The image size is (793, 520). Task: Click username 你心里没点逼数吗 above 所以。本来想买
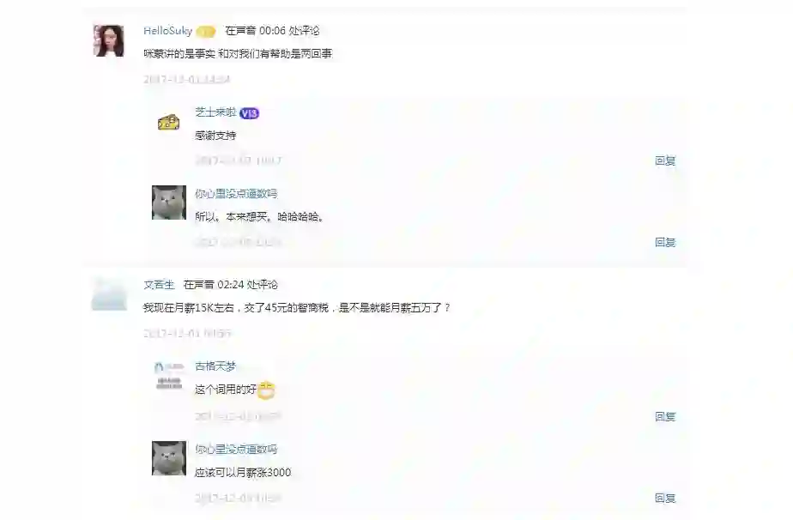(x=236, y=193)
